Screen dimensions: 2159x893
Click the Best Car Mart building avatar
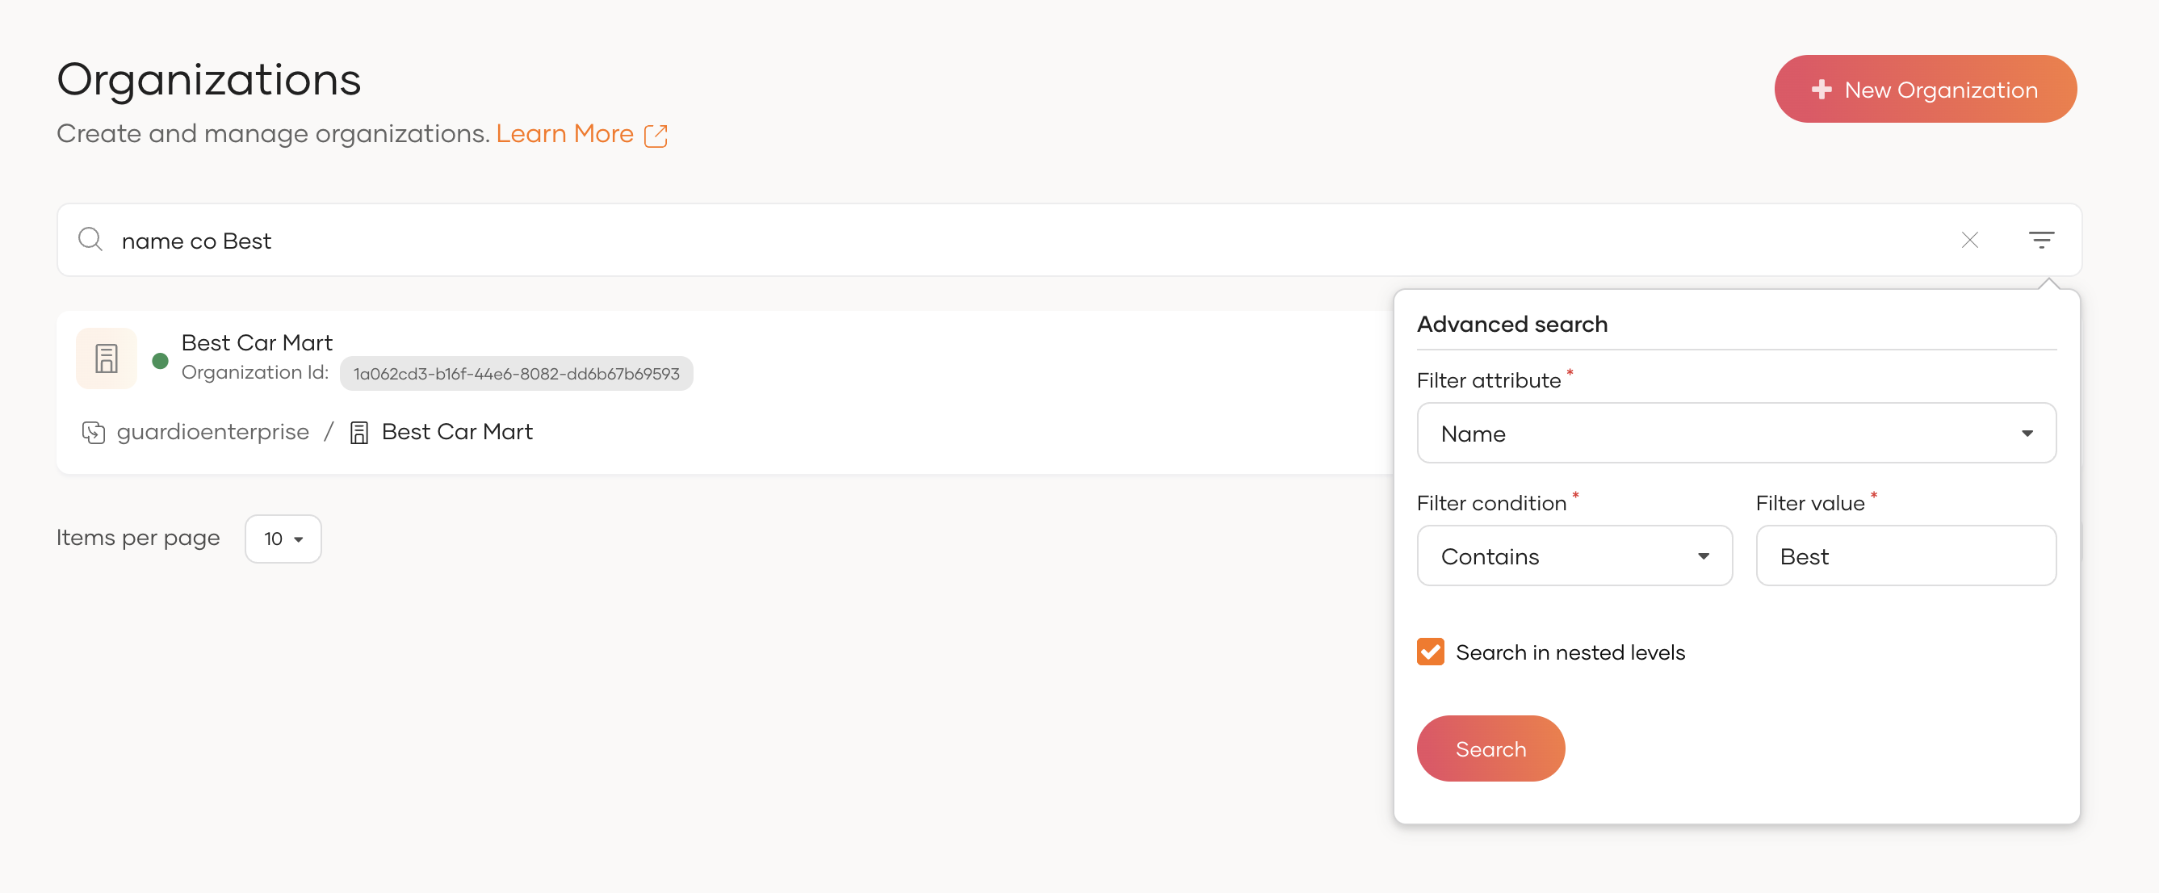click(x=107, y=358)
